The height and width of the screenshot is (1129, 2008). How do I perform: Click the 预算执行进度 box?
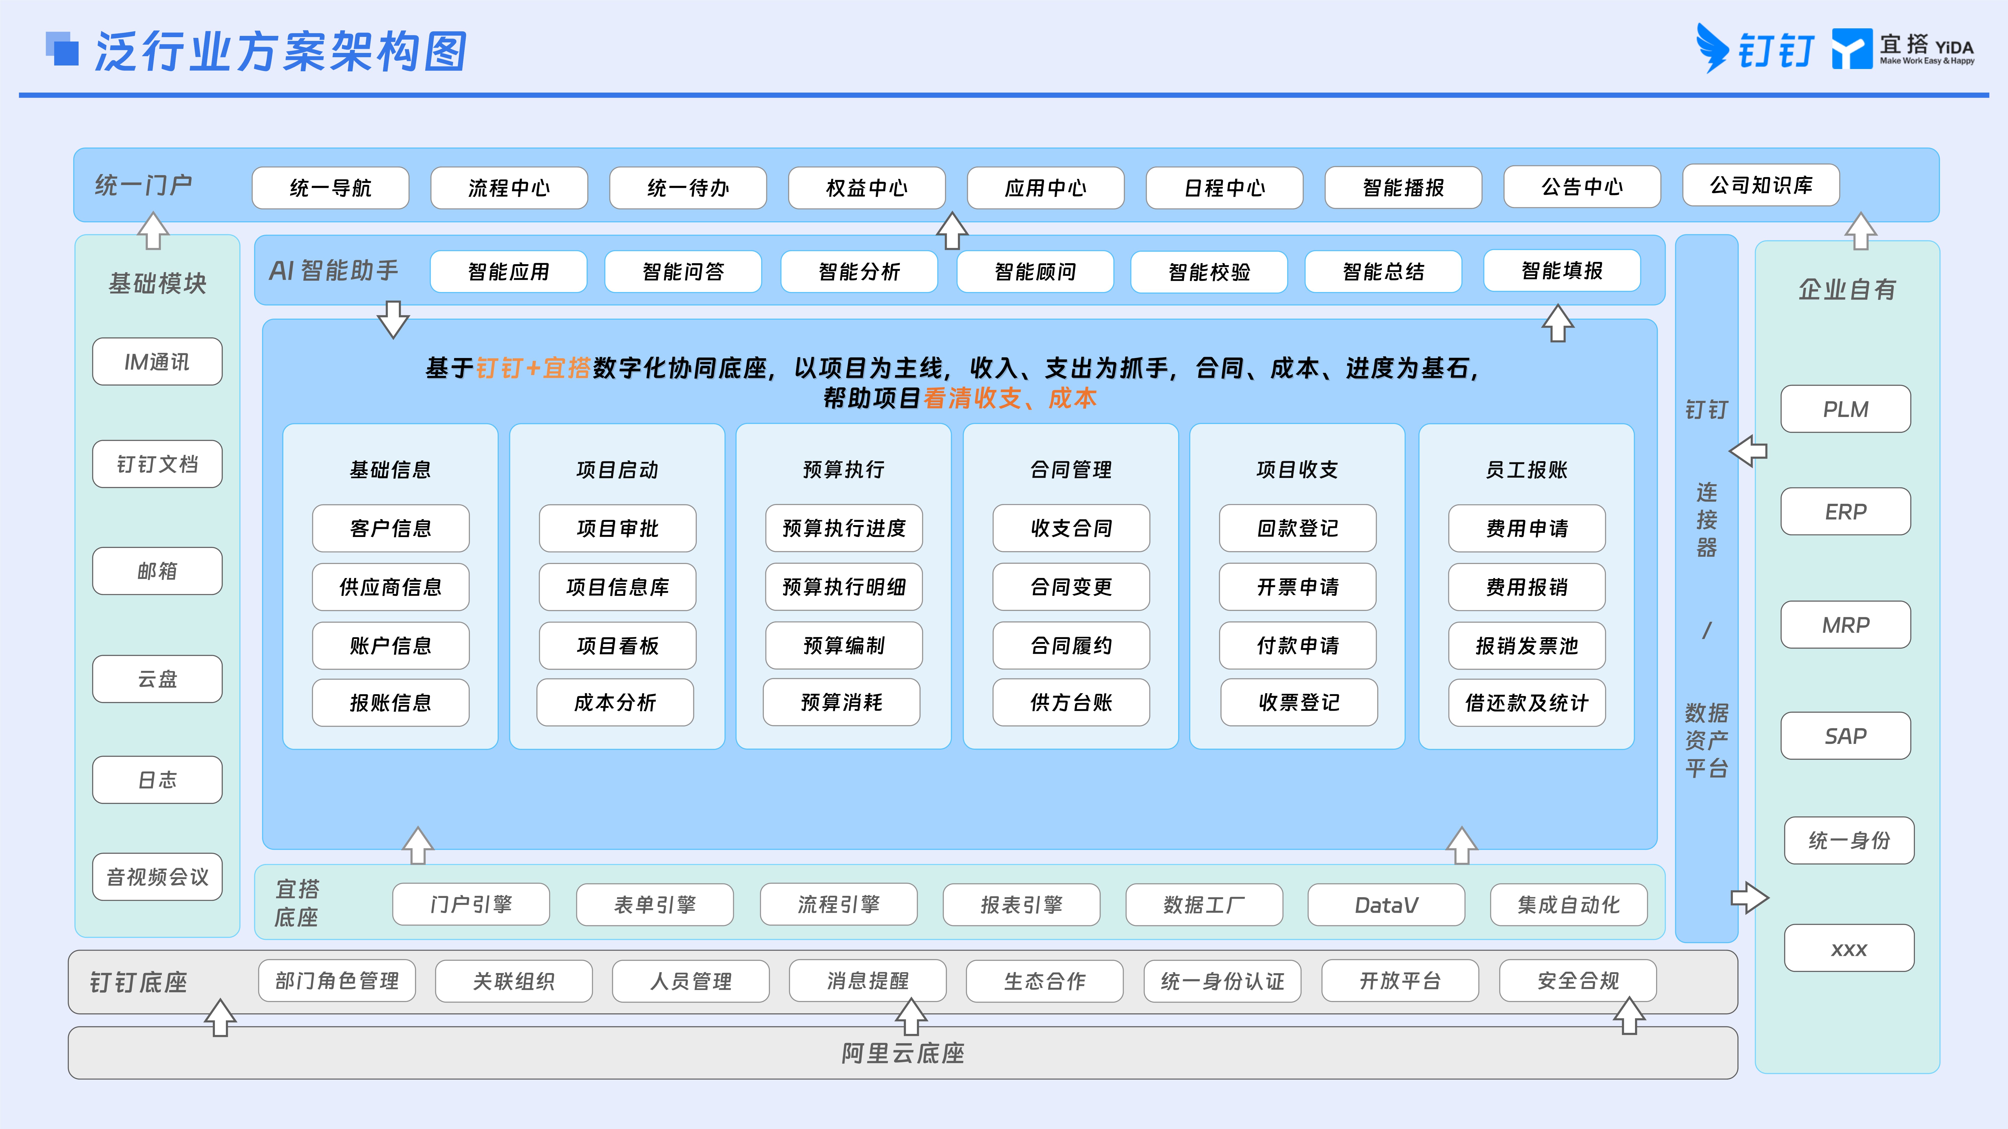coord(844,528)
